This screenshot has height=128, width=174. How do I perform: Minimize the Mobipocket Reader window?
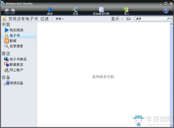161,3
